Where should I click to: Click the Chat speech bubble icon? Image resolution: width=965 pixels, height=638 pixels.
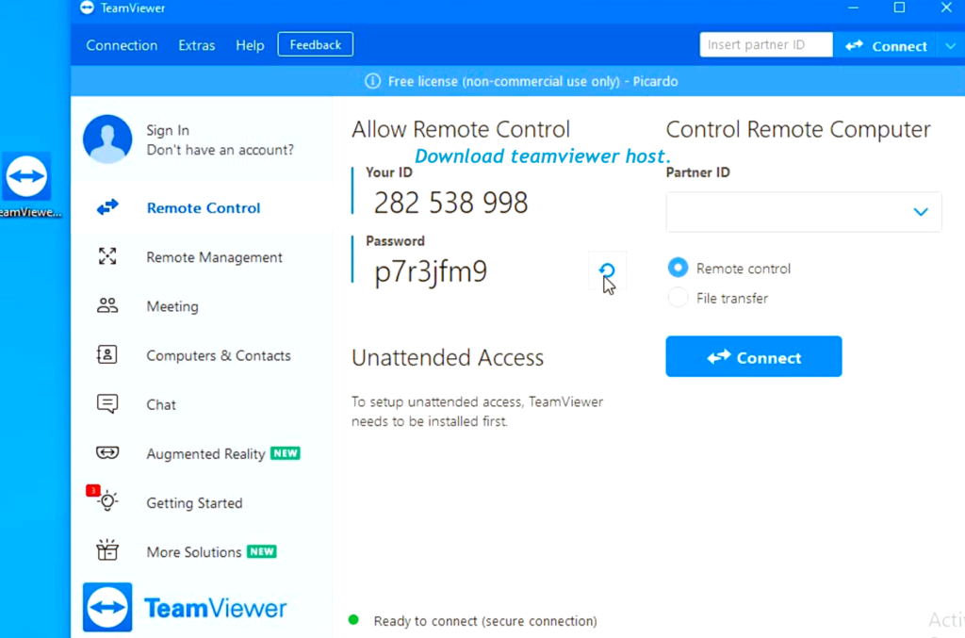107,404
